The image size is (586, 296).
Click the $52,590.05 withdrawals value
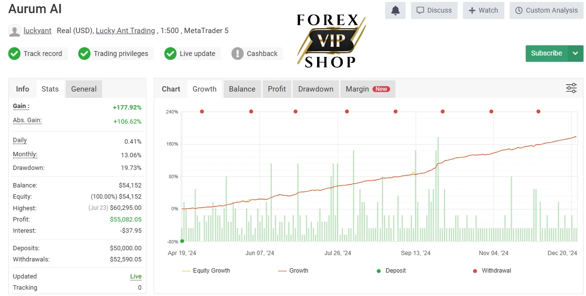pyautogui.click(x=126, y=259)
